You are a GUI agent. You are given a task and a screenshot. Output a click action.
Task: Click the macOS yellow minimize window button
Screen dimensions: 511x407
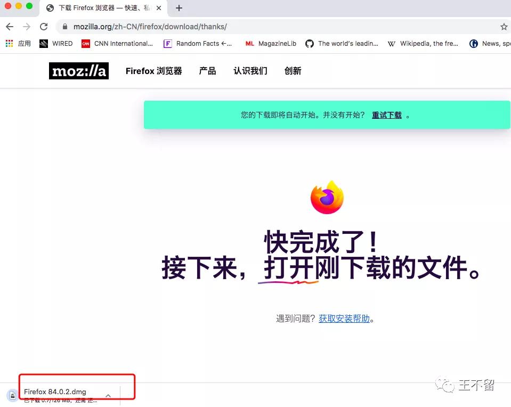coord(19,6)
